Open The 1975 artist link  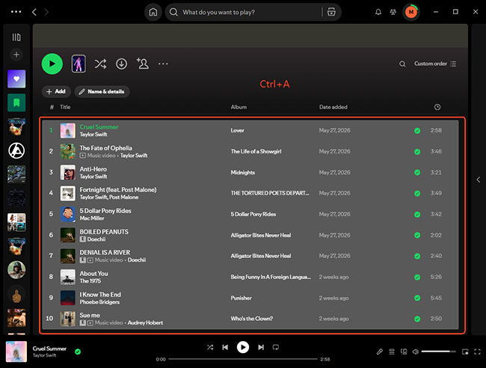tap(90, 281)
